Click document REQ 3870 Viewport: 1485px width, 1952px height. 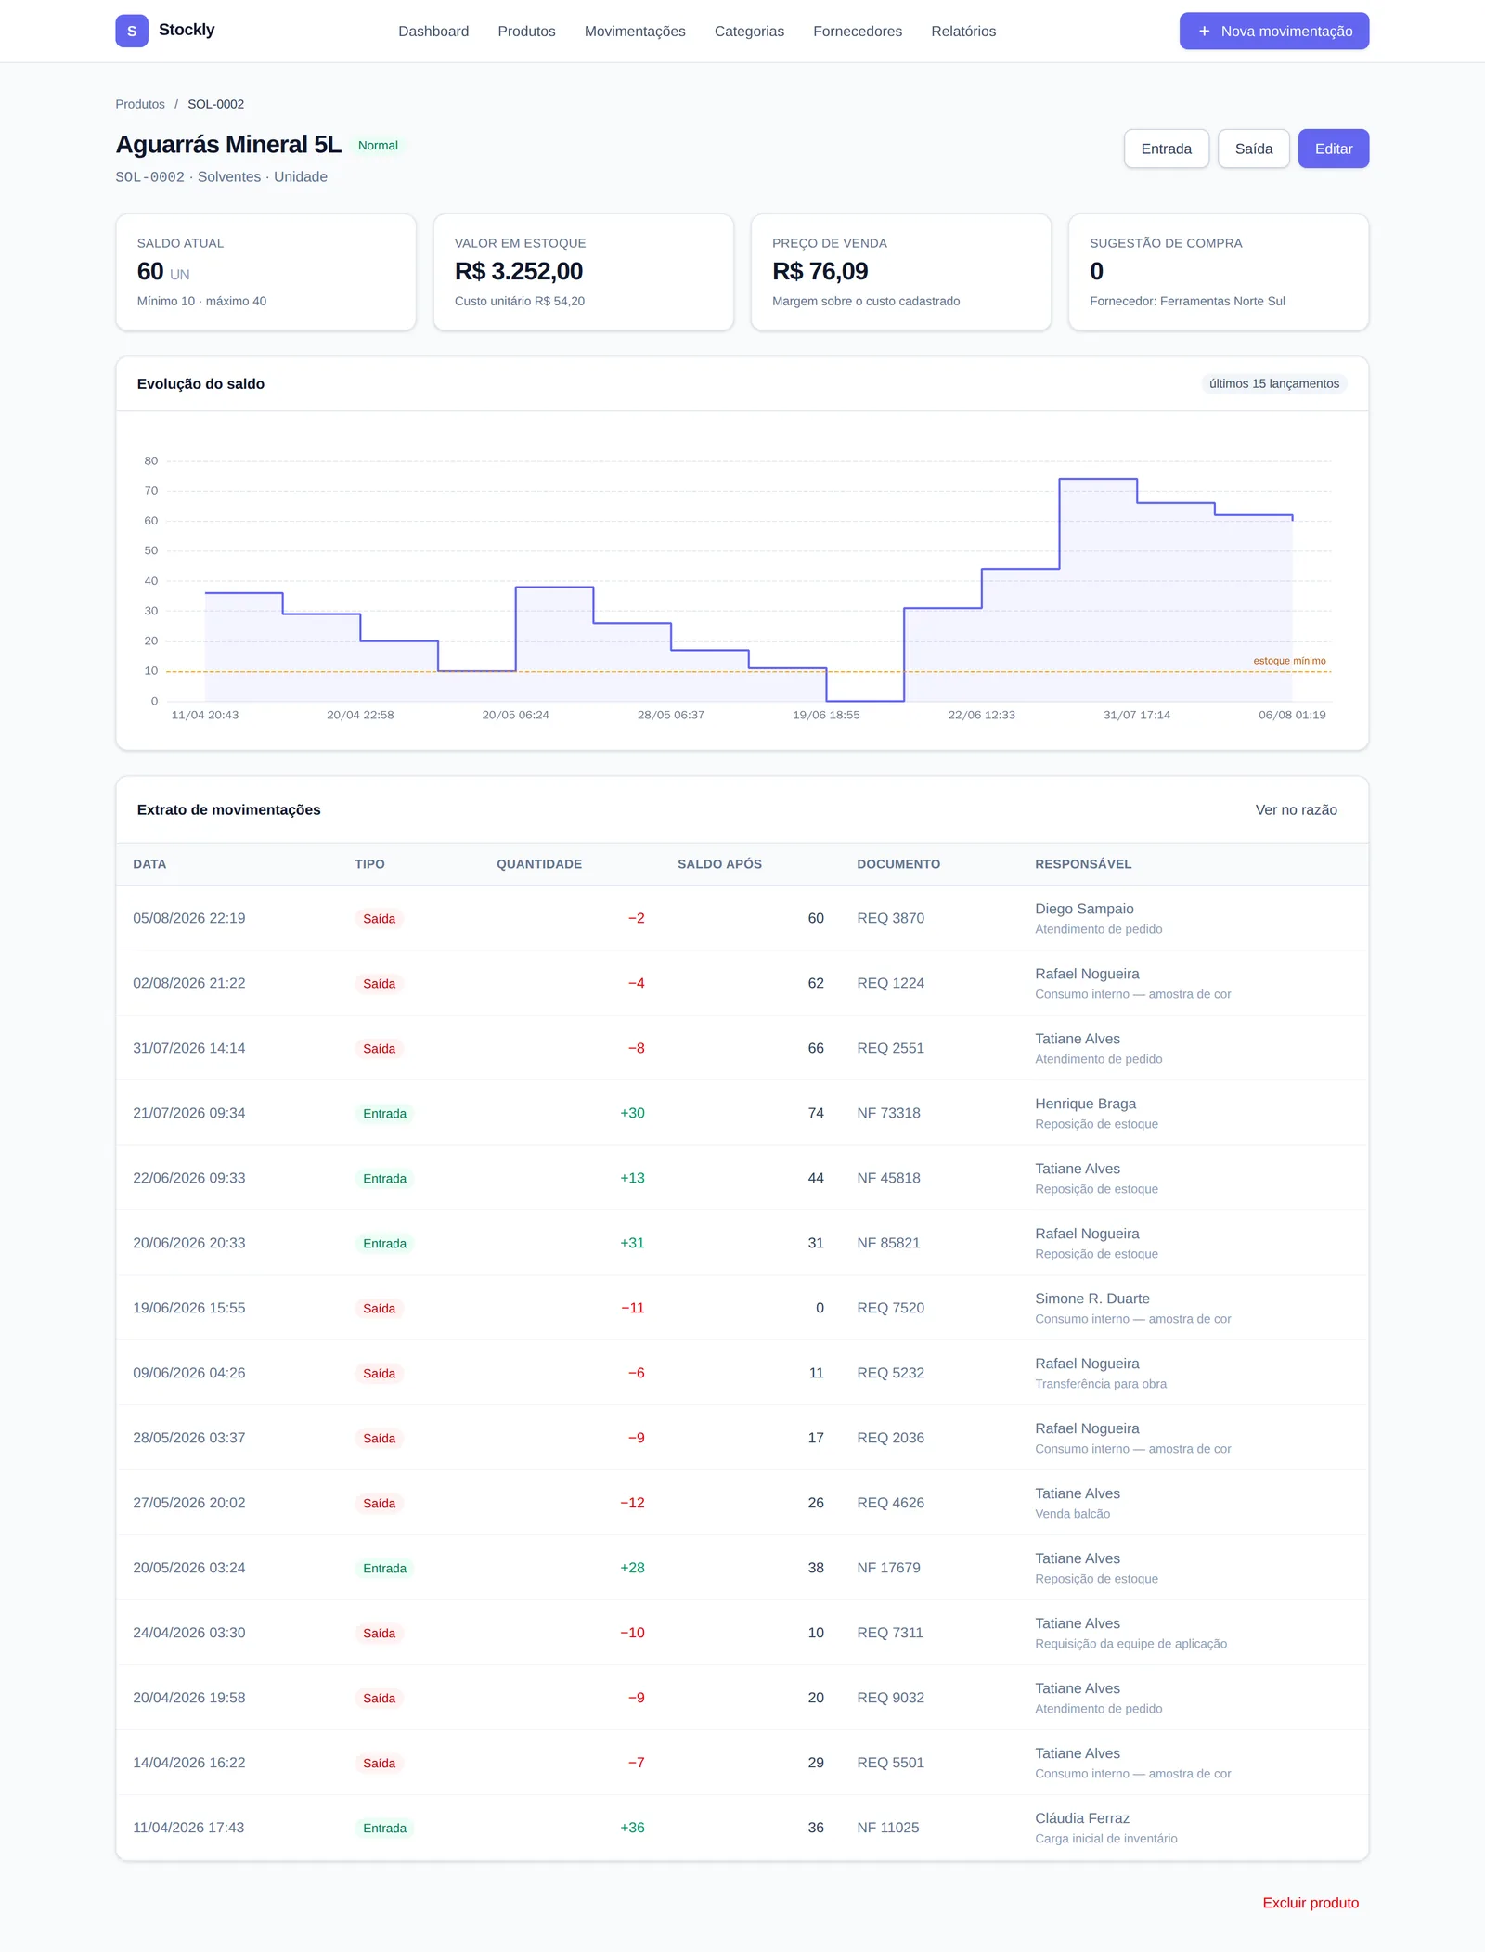[890, 919]
